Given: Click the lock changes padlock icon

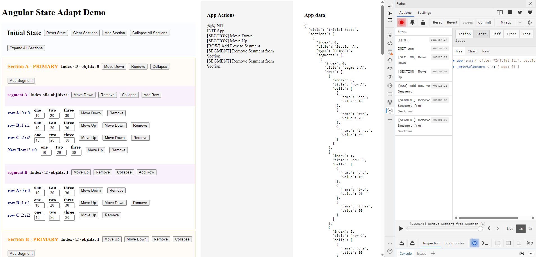Looking at the screenshot, I should [x=423, y=22].
